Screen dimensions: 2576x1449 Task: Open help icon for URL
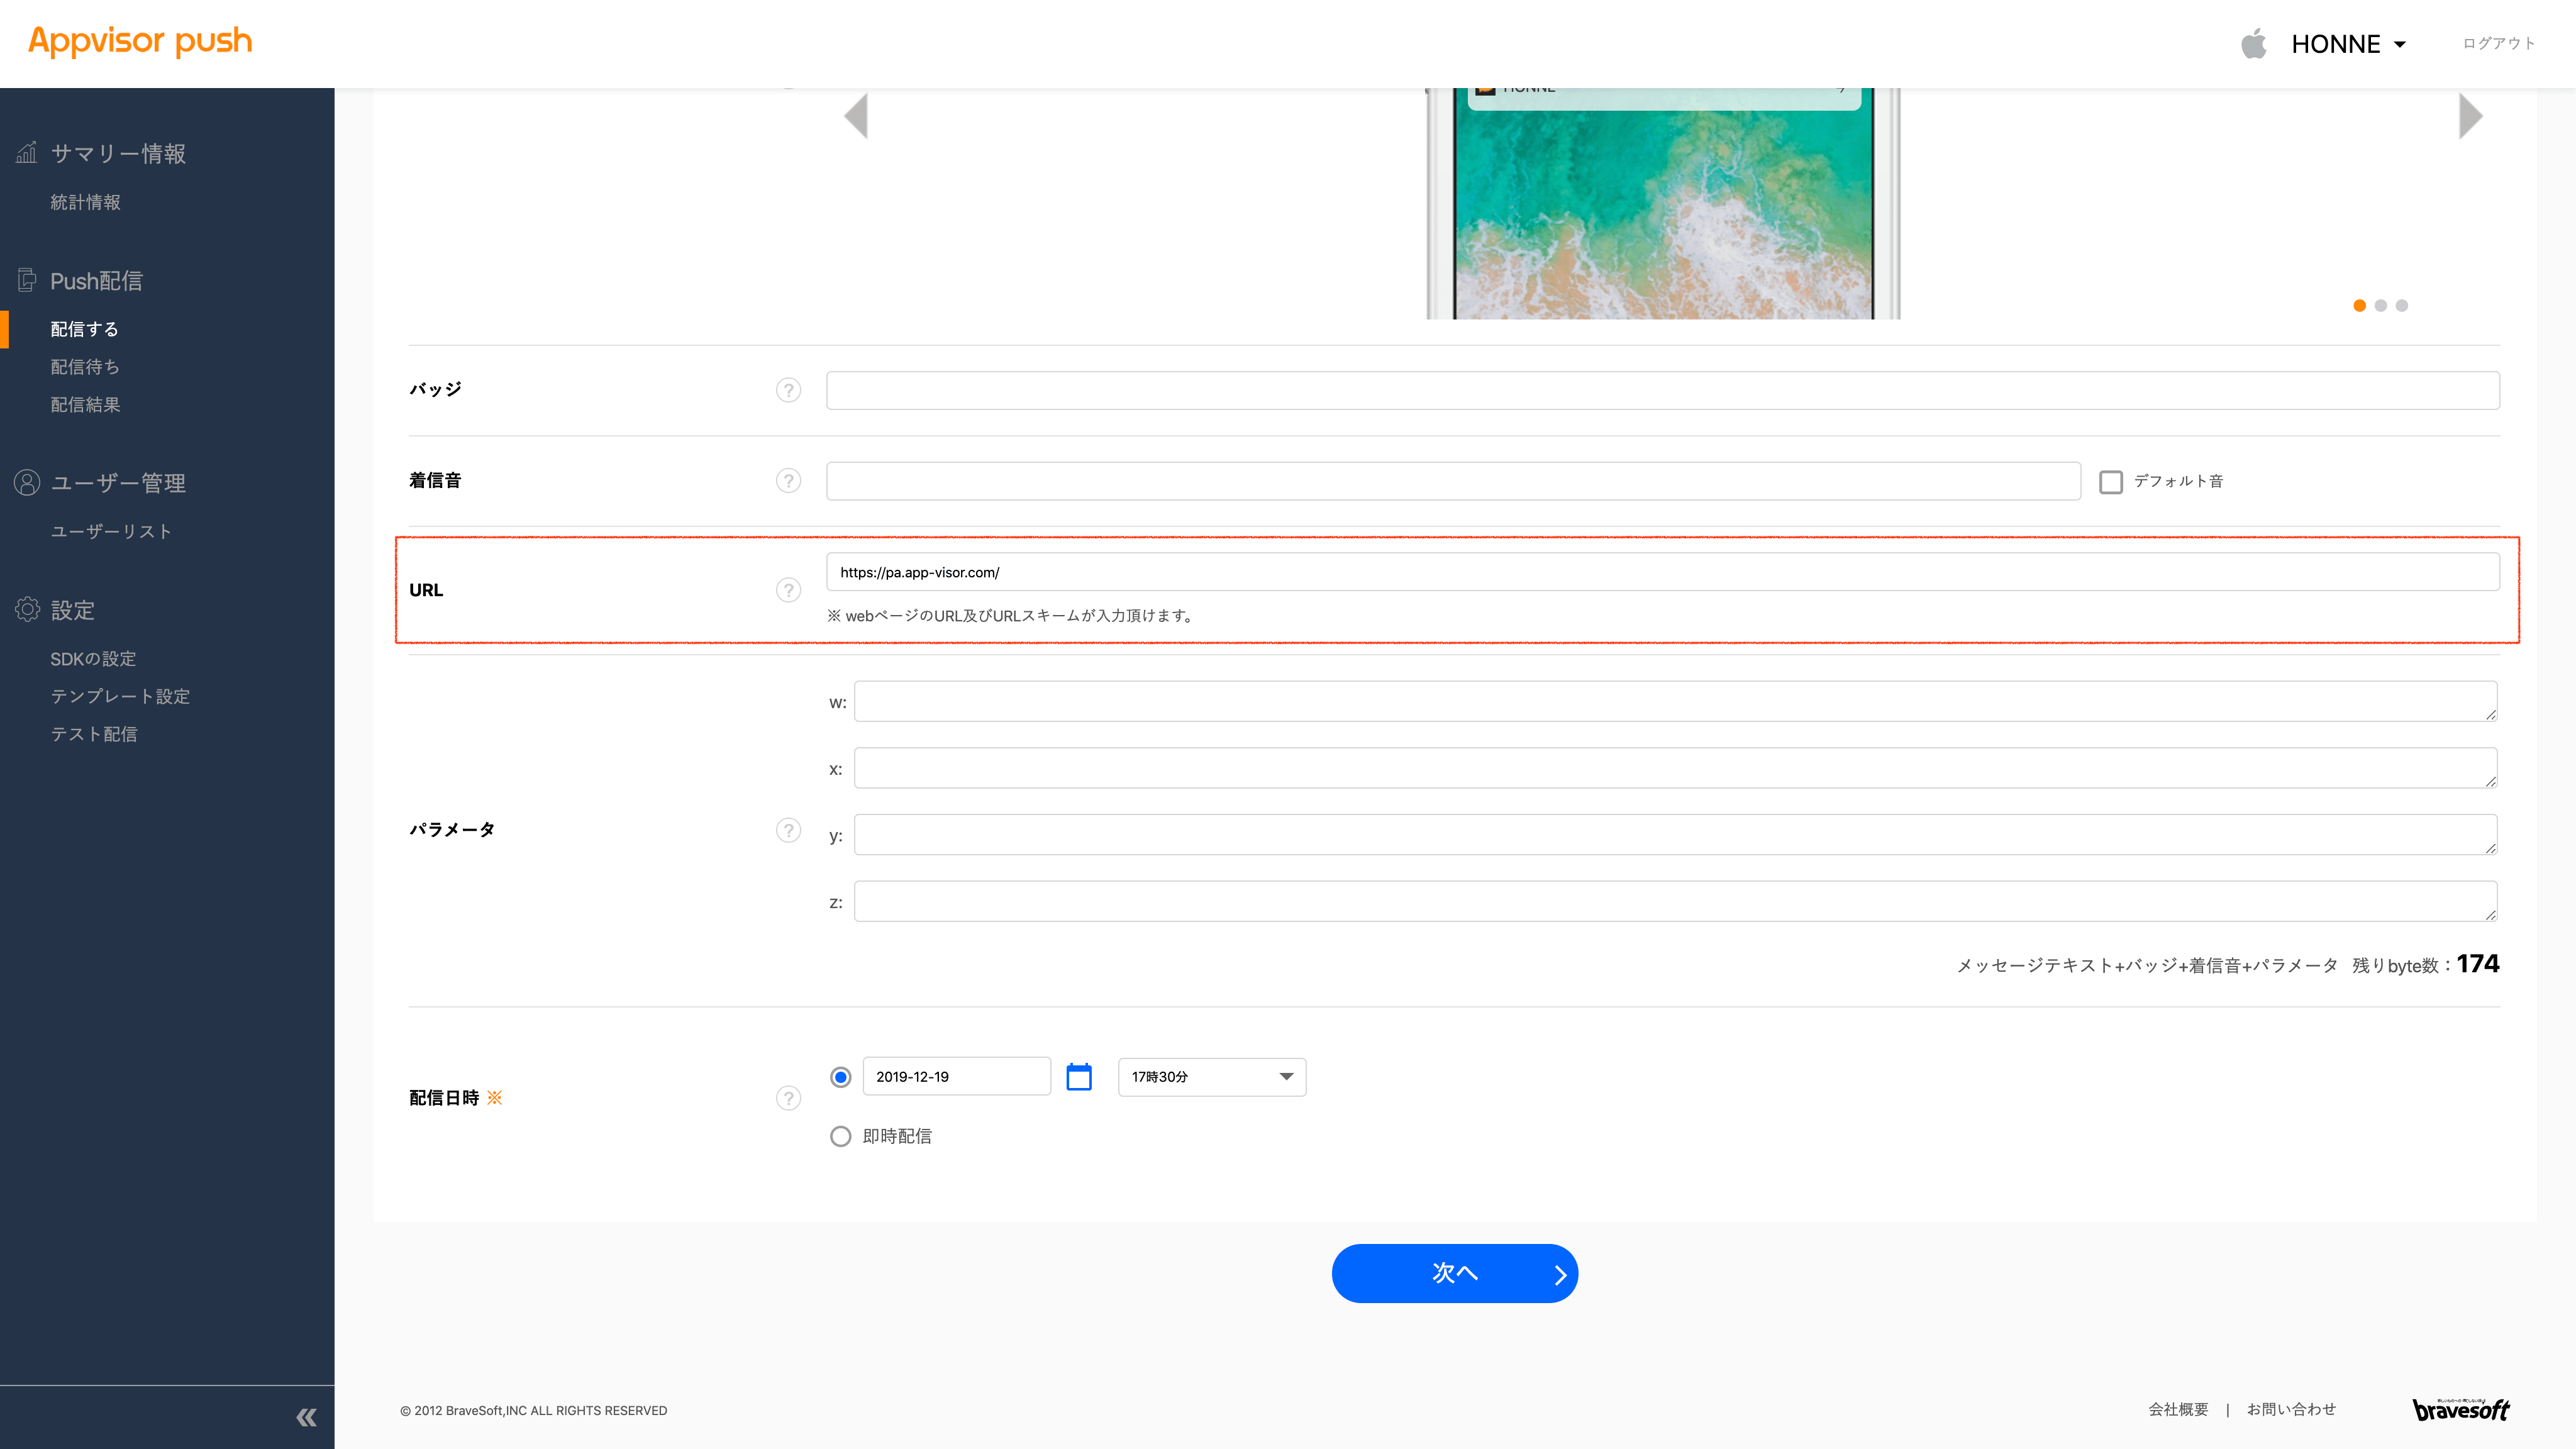(788, 590)
